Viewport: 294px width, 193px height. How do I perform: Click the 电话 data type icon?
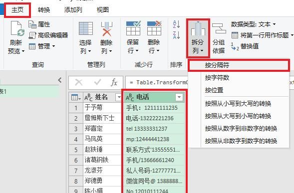pos(130,97)
